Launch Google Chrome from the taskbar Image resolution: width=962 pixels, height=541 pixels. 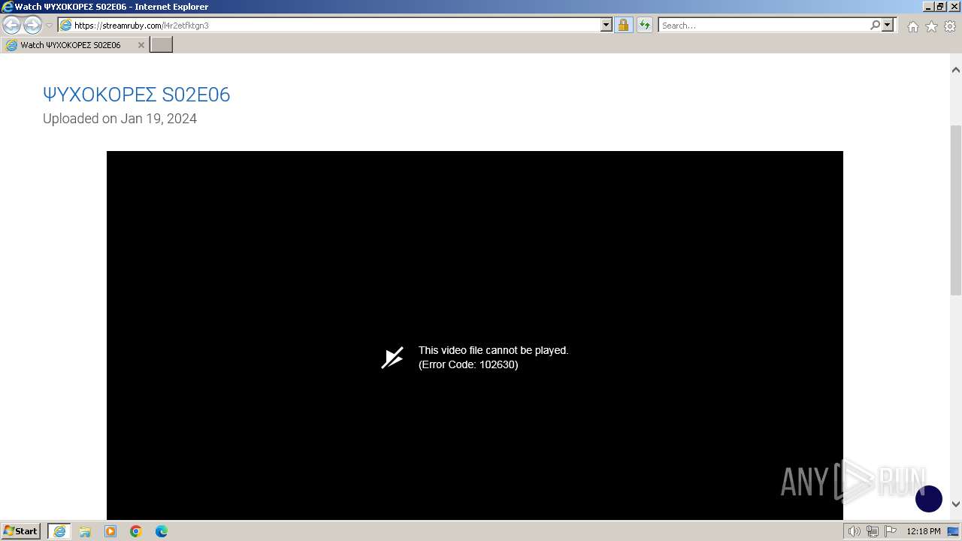pyautogui.click(x=136, y=531)
